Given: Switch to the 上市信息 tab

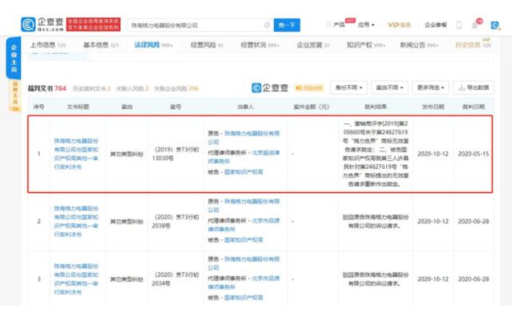Looking at the screenshot, I should click(48, 45).
